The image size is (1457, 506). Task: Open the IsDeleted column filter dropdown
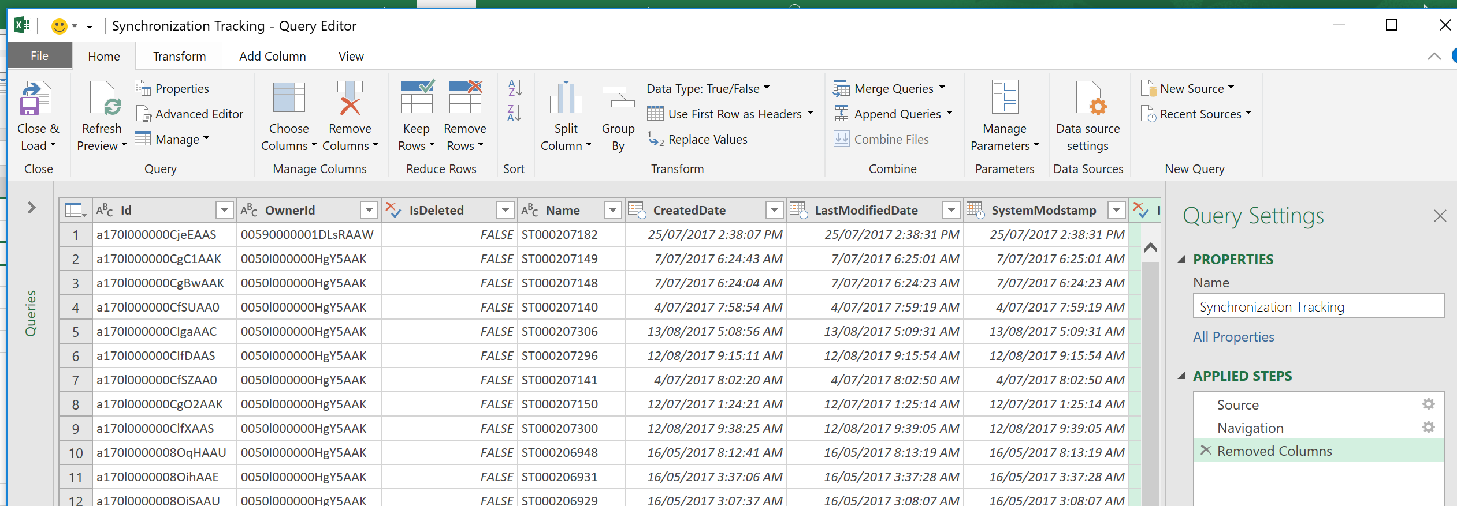(x=505, y=211)
